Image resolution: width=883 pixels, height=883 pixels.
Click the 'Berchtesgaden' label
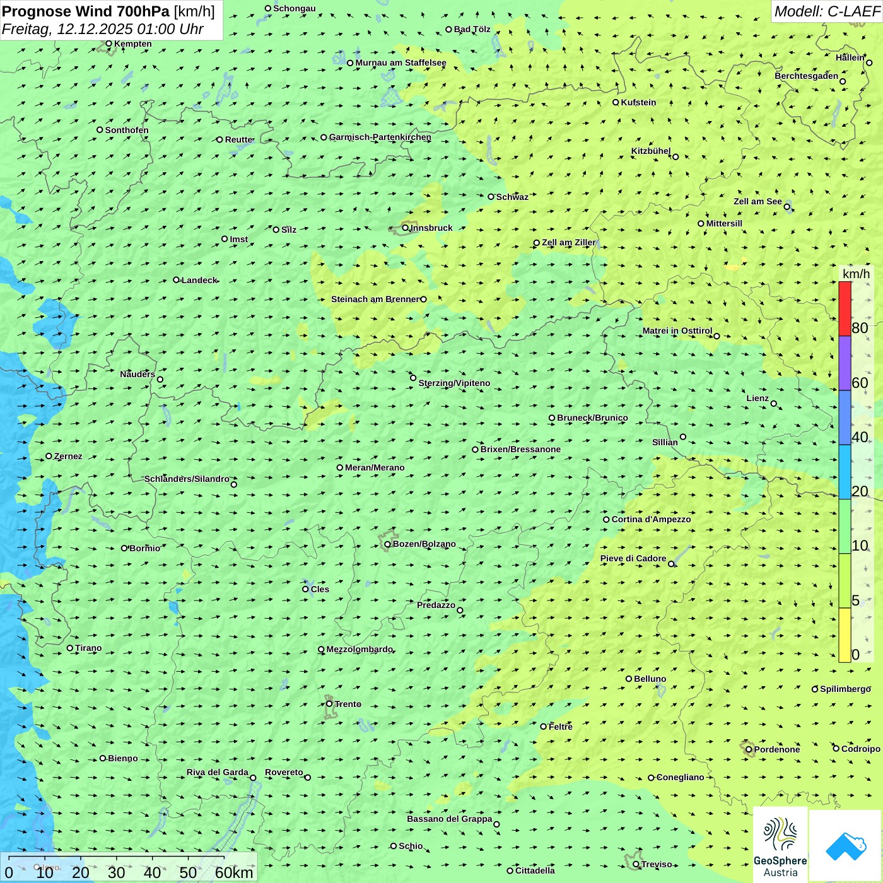[x=807, y=76]
